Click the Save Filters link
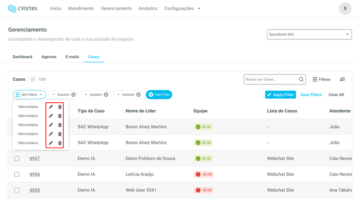Image resolution: width=359 pixels, height=200 pixels. point(311,95)
